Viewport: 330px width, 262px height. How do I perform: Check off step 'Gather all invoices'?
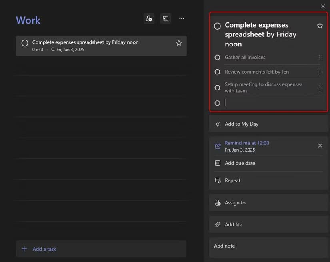[218, 58]
